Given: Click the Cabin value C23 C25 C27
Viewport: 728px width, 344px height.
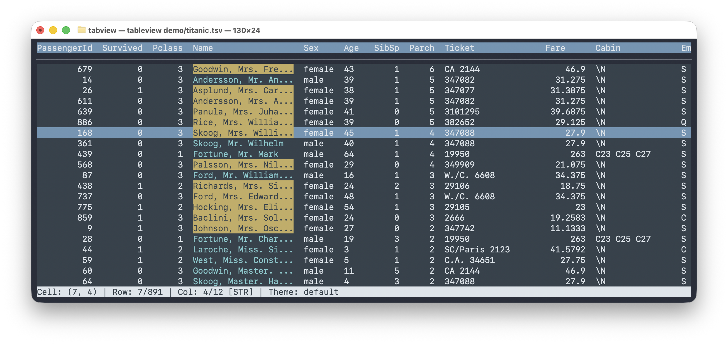Looking at the screenshot, I should coord(623,154).
